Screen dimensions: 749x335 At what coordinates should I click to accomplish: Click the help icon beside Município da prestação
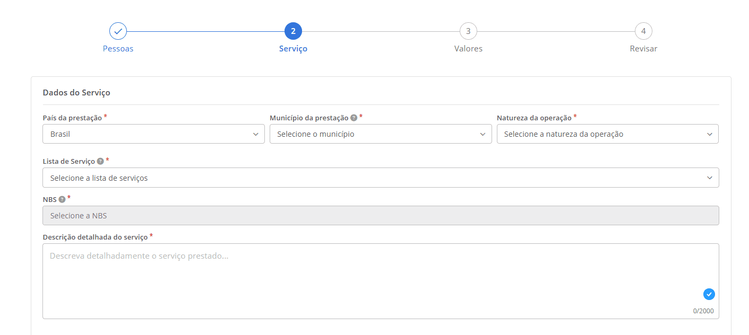(354, 118)
